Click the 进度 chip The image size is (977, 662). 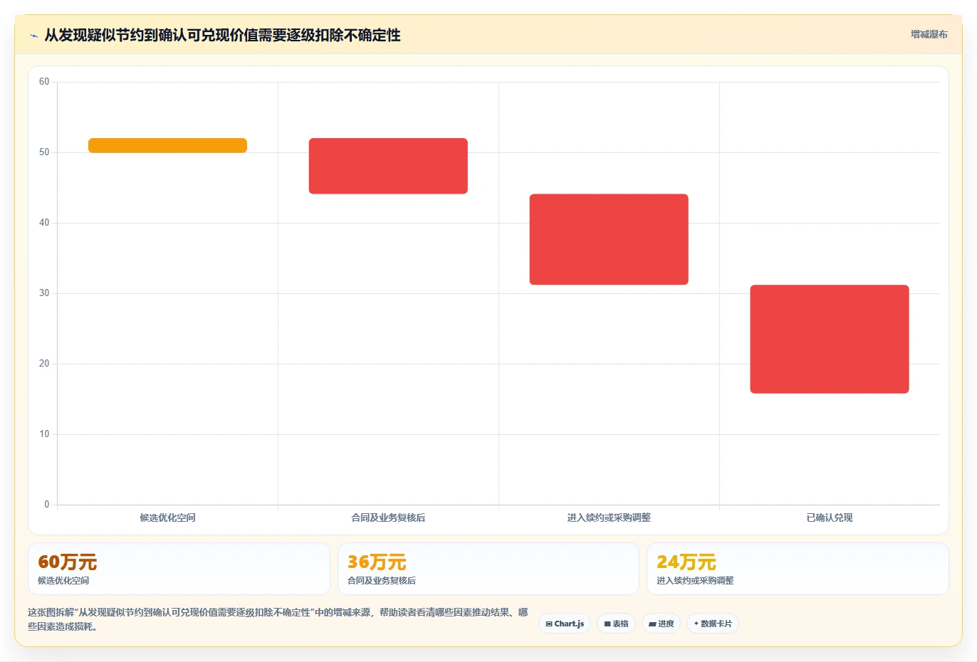click(662, 624)
